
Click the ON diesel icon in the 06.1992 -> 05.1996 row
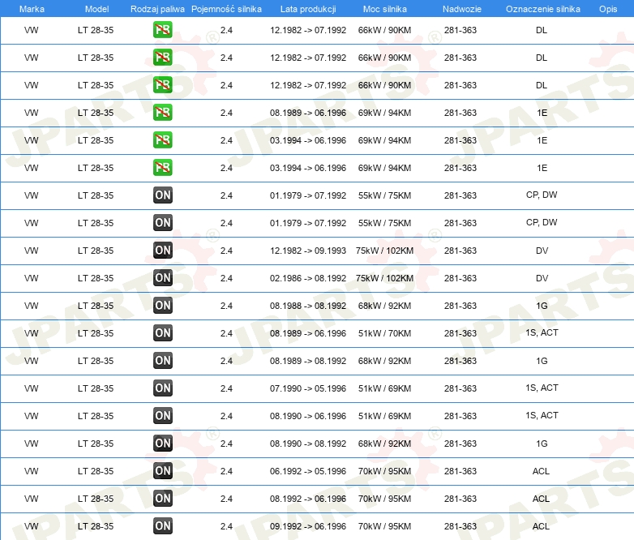click(162, 470)
